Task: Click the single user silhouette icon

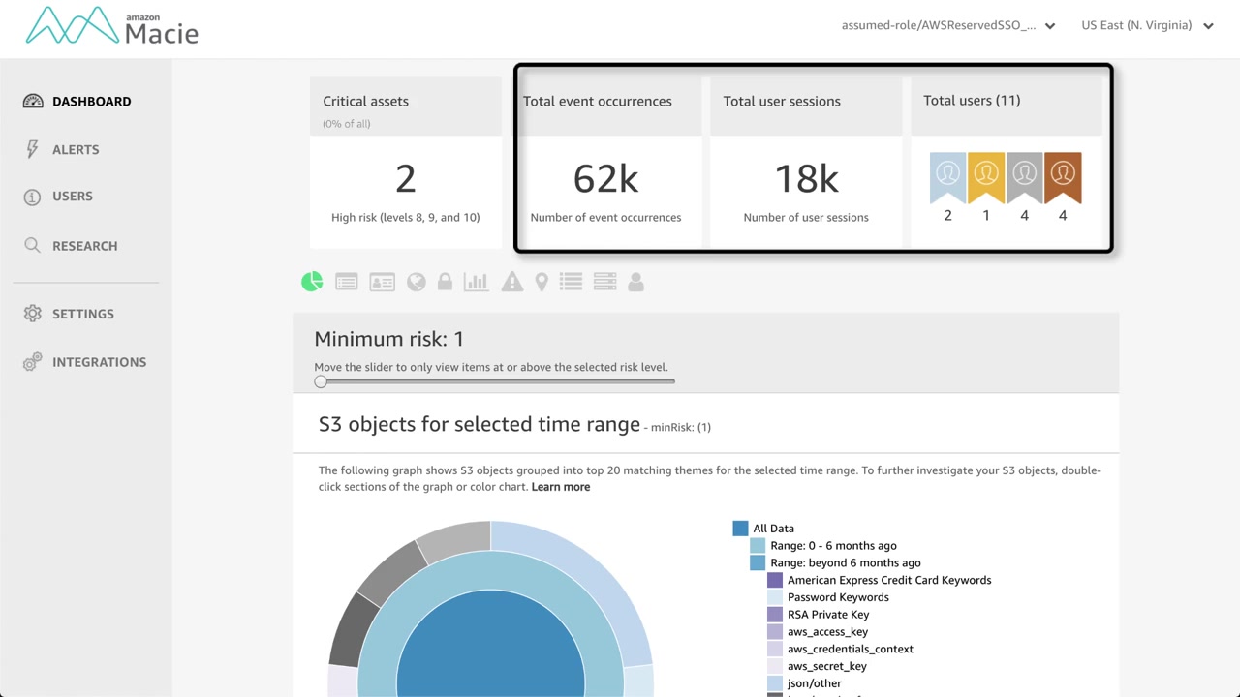Action: pos(635,282)
